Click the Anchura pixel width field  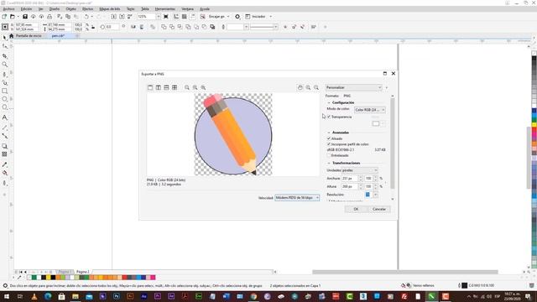pos(349,179)
